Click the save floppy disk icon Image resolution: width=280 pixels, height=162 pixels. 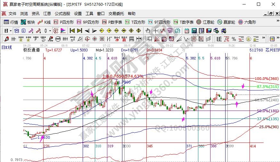pyautogui.click(x=209, y=31)
